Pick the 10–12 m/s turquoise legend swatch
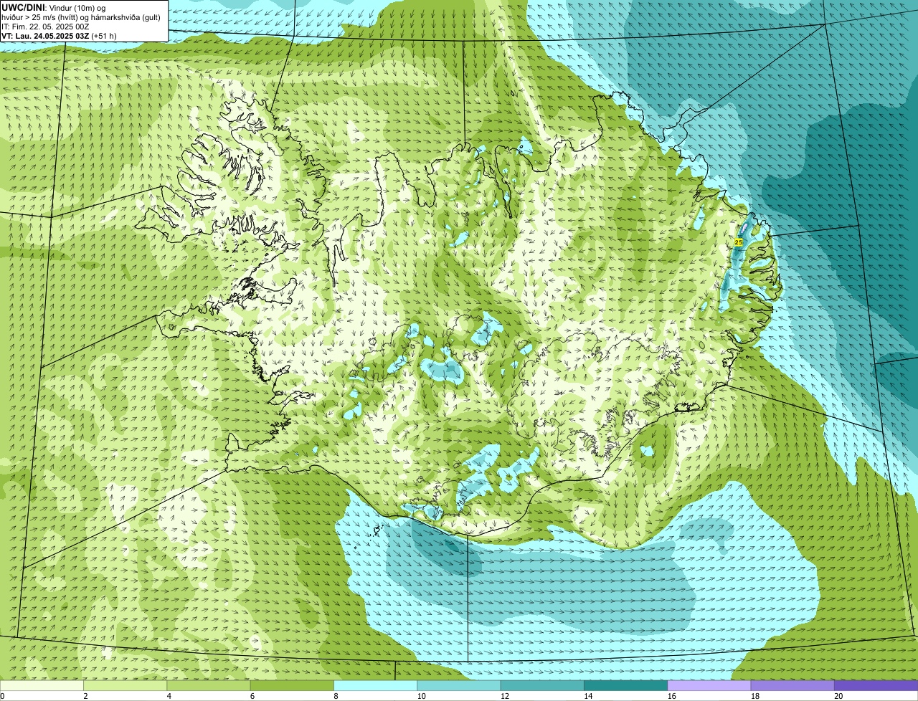Screen dimensions: 918x701 click(x=459, y=685)
